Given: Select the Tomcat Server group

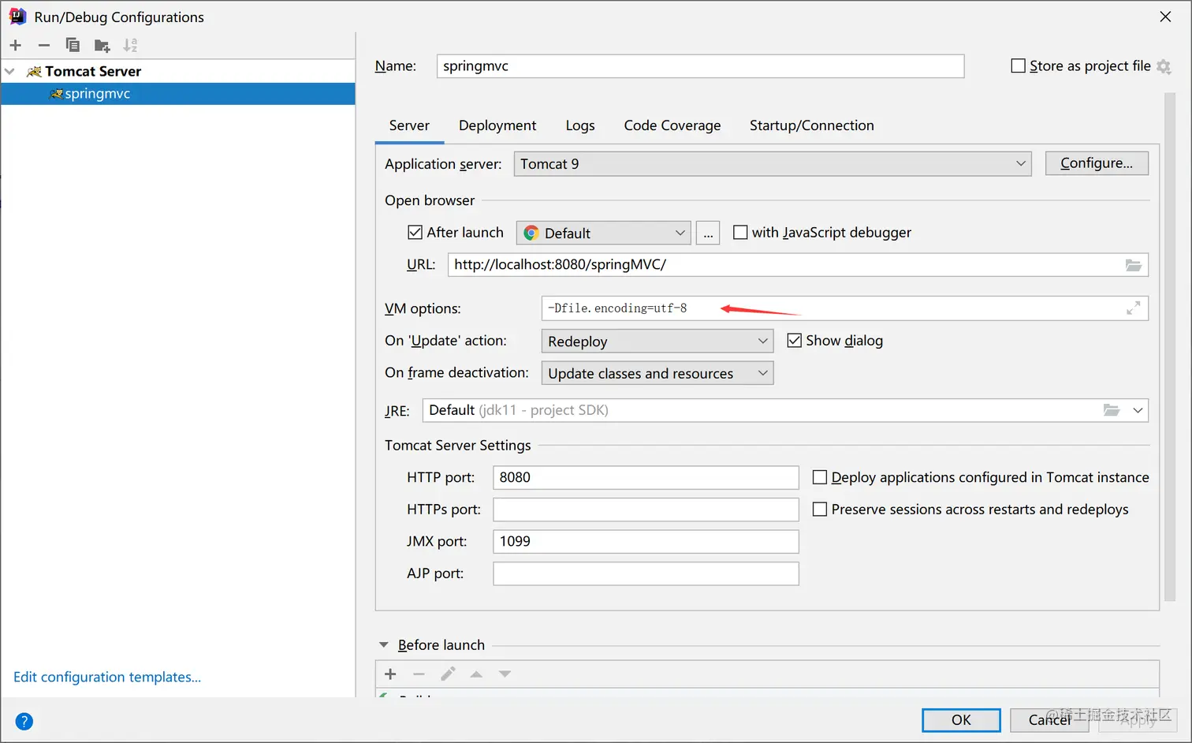Looking at the screenshot, I should click(178, 71).
